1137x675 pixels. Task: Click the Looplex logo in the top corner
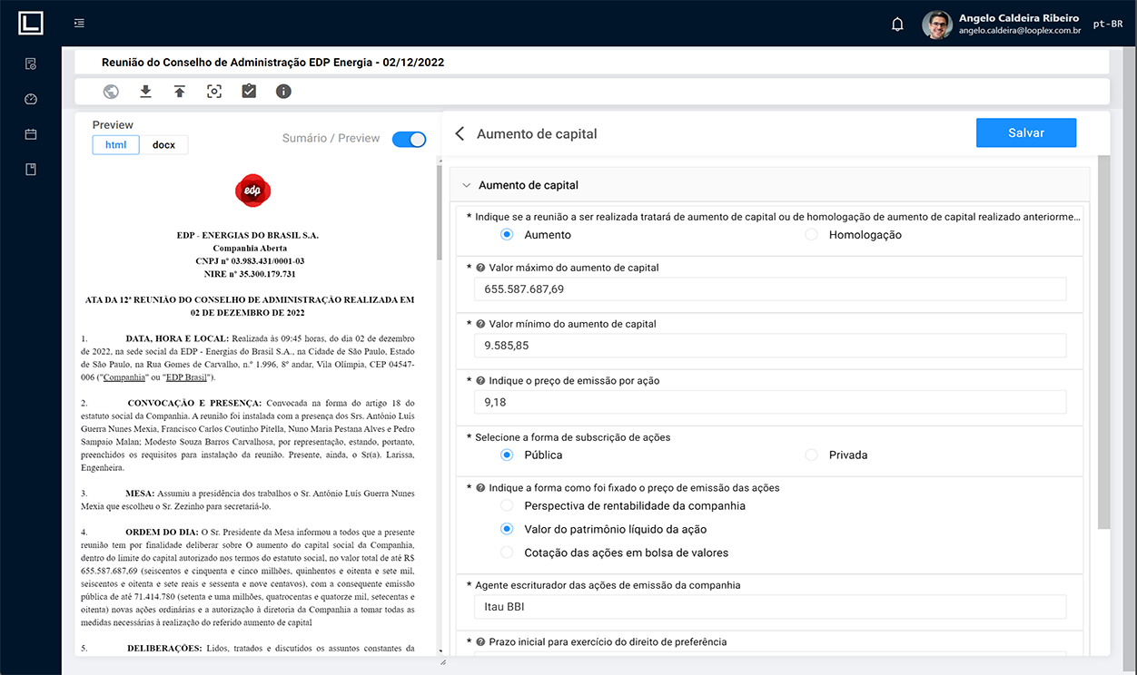click(31, 23)
